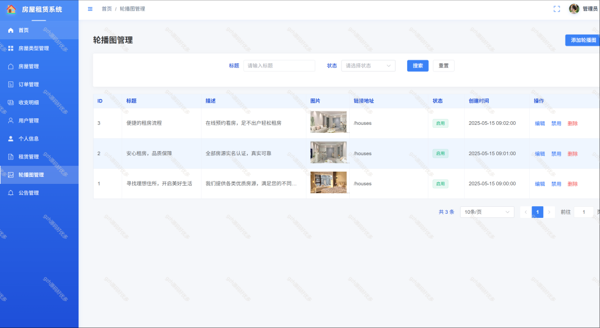Go to next page arrow
The image size is (600, 328).
[549, 212]
